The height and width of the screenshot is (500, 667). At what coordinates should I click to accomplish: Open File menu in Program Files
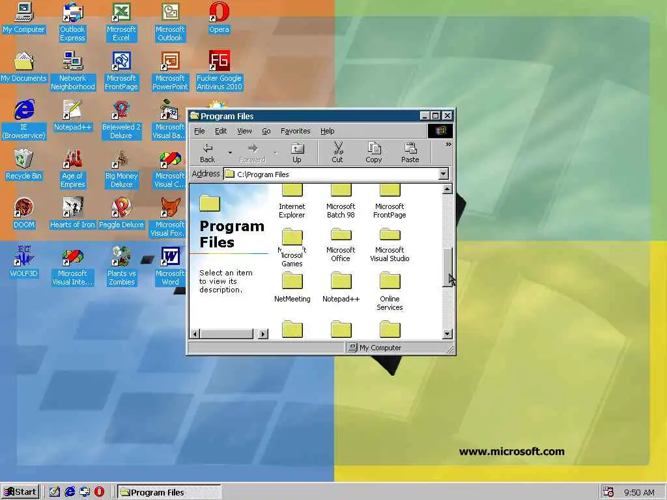pos(199,131)
